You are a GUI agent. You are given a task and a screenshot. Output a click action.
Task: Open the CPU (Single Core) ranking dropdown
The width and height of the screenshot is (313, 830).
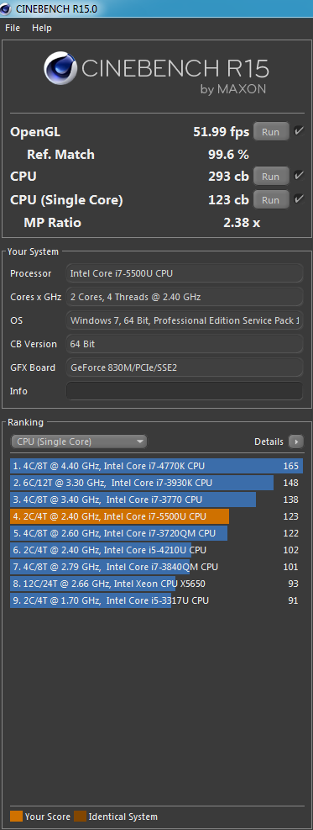[79, 441]
